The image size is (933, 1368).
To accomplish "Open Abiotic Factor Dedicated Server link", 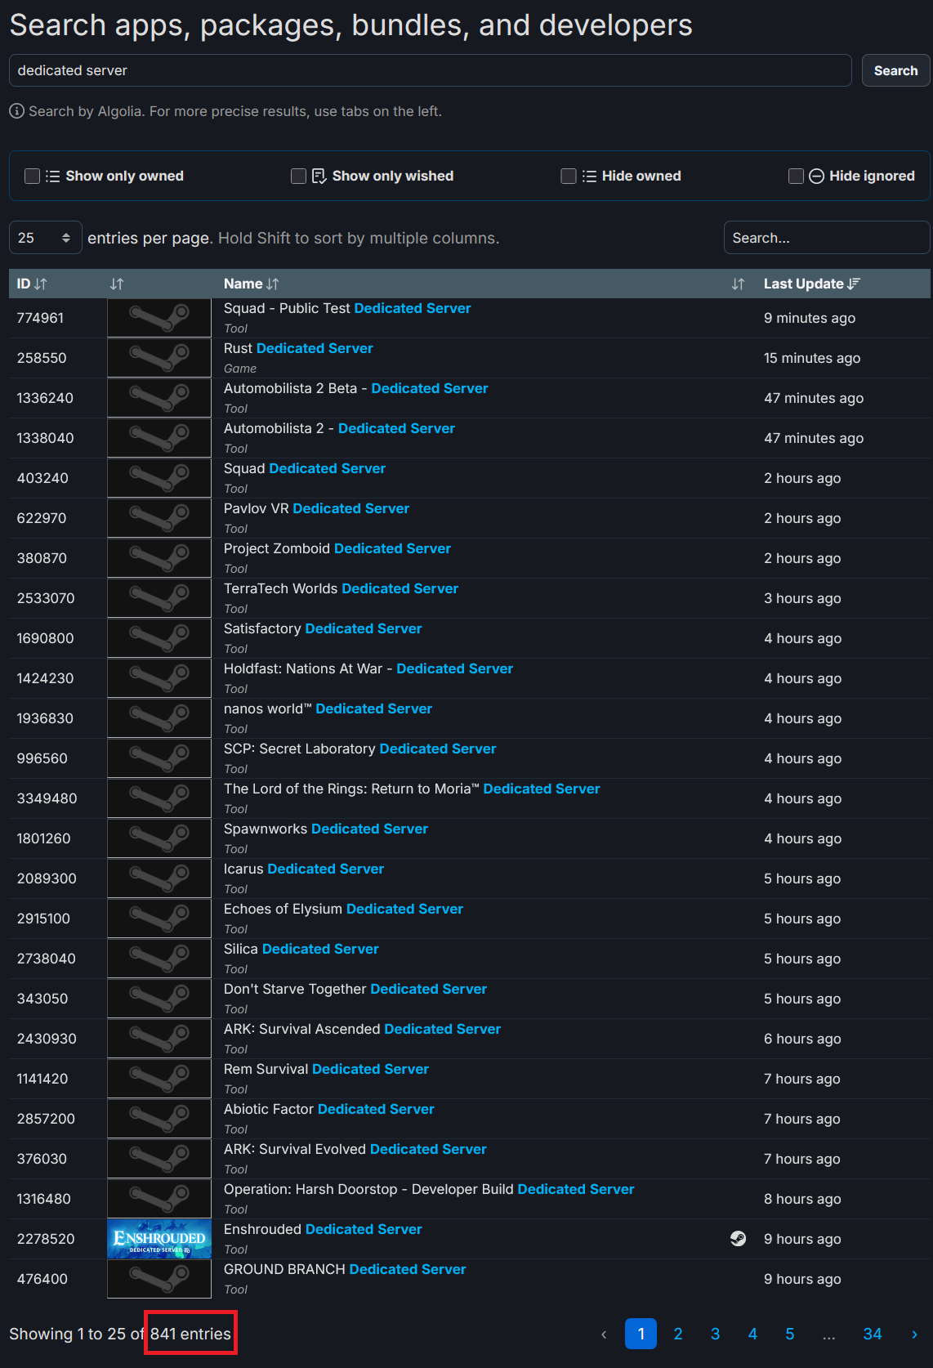I will tap(329, 1109).
